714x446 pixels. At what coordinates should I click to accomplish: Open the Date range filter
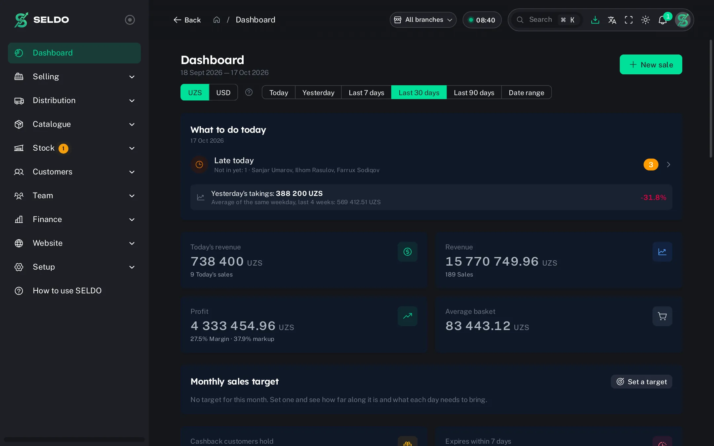point(526,92)
